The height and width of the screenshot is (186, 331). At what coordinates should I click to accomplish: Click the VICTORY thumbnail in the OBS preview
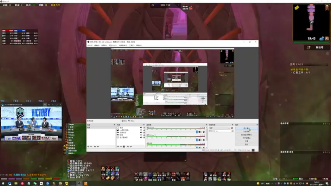[x=122, y=94]
